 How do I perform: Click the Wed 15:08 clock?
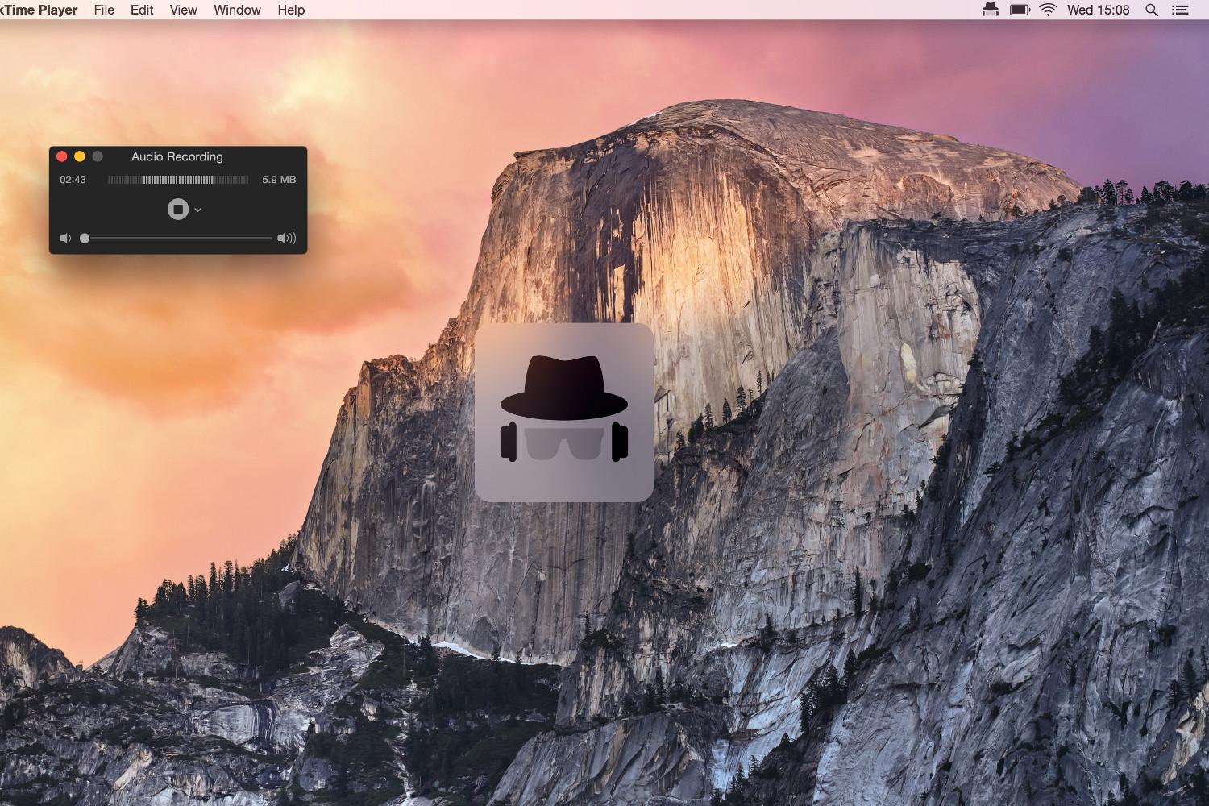click(1098, 10)
